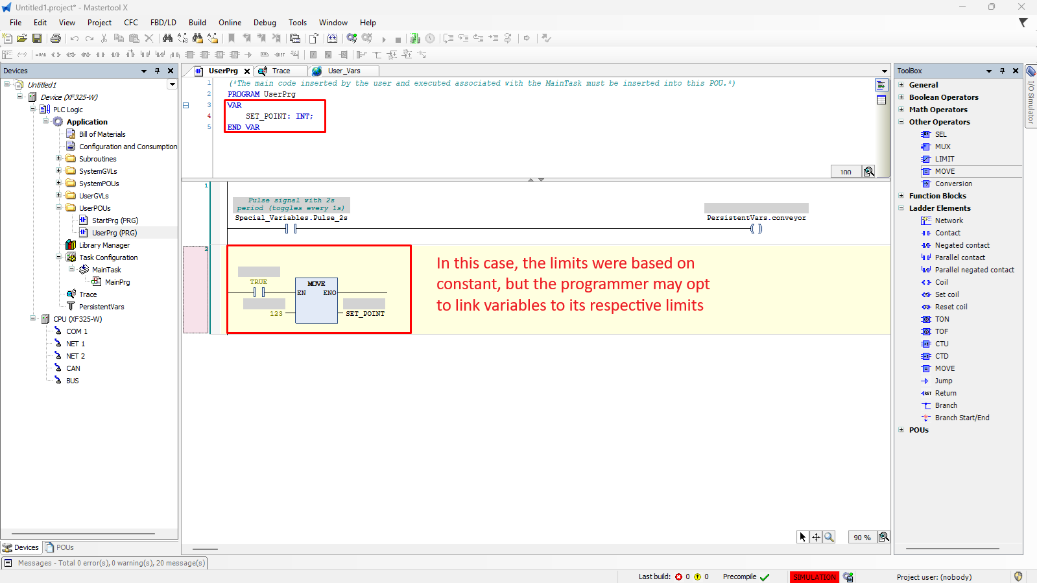Expand the SystemGVLs folder
Viewport: 1037px width, 583px height.
click(x=58, y=171)
